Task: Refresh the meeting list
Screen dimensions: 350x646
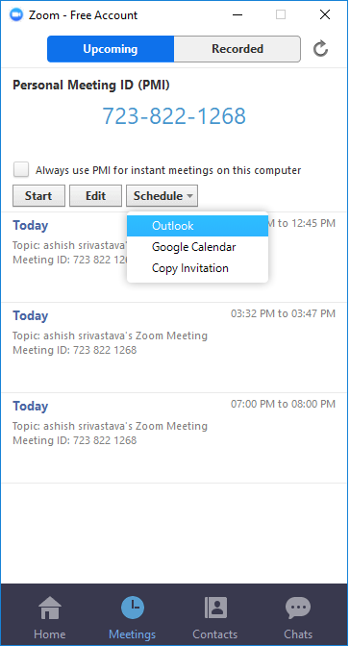Action: click(320, 49)
